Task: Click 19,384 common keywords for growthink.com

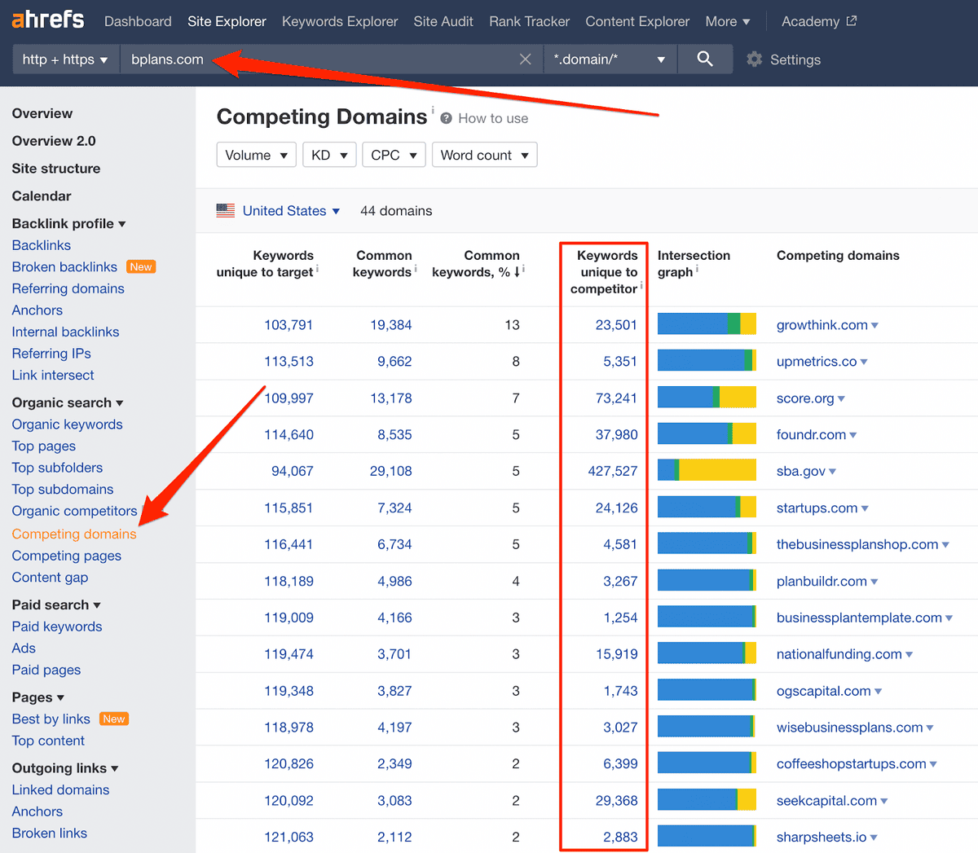Action: (391, 325)
